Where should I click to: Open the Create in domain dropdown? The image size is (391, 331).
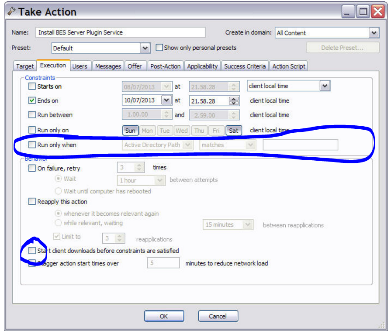[x=374, y=33]
